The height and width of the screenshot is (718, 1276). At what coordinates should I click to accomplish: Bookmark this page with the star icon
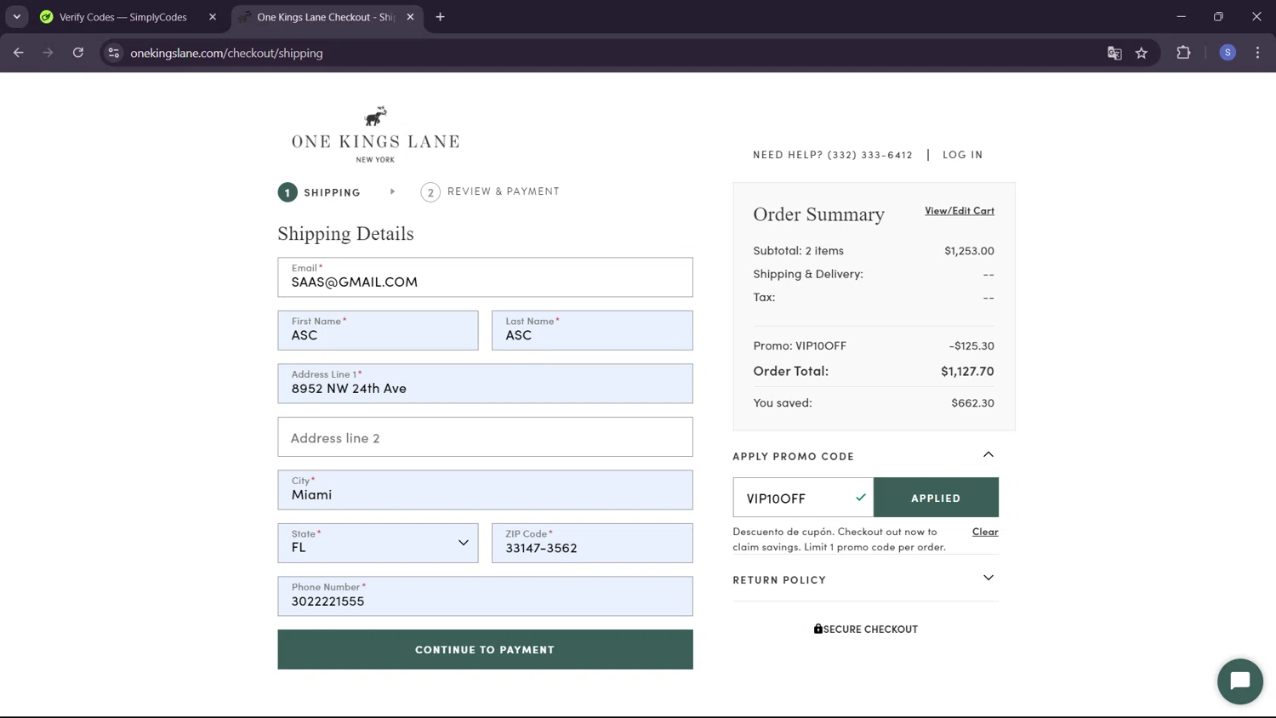[x=1142, y=53]
